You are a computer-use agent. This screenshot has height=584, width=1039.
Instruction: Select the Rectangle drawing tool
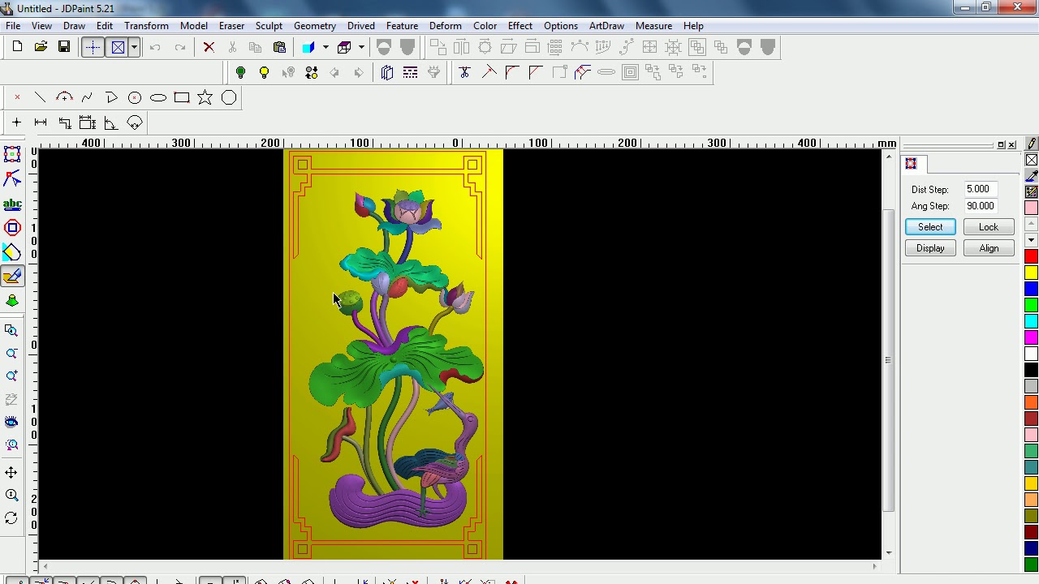182,98
